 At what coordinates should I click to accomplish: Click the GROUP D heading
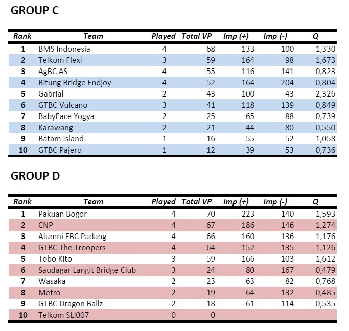[35, 176]
